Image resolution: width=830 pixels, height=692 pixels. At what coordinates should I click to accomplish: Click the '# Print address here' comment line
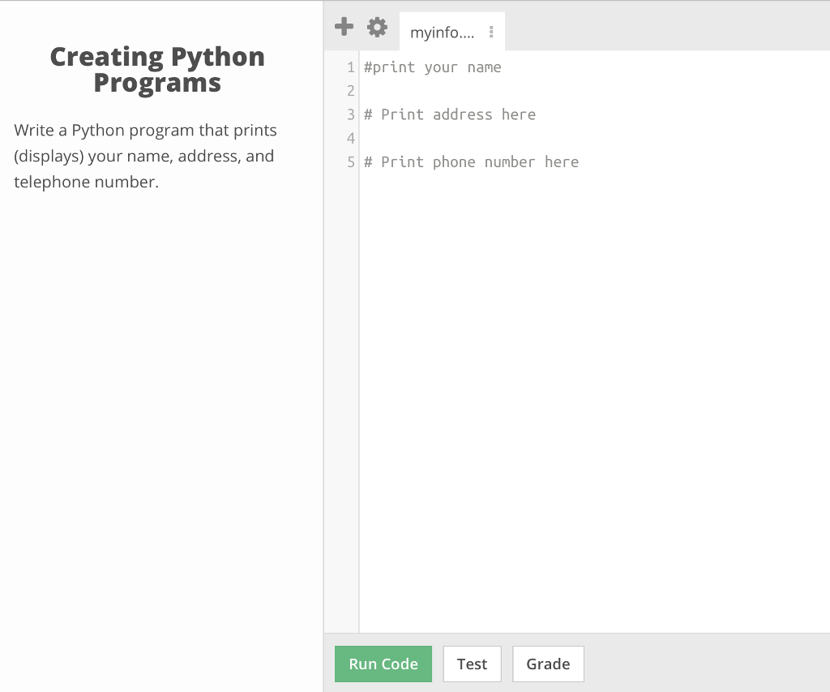click(450, 114)
